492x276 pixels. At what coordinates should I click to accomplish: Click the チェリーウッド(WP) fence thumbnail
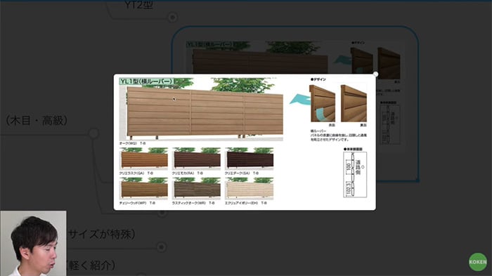[143, 188]
